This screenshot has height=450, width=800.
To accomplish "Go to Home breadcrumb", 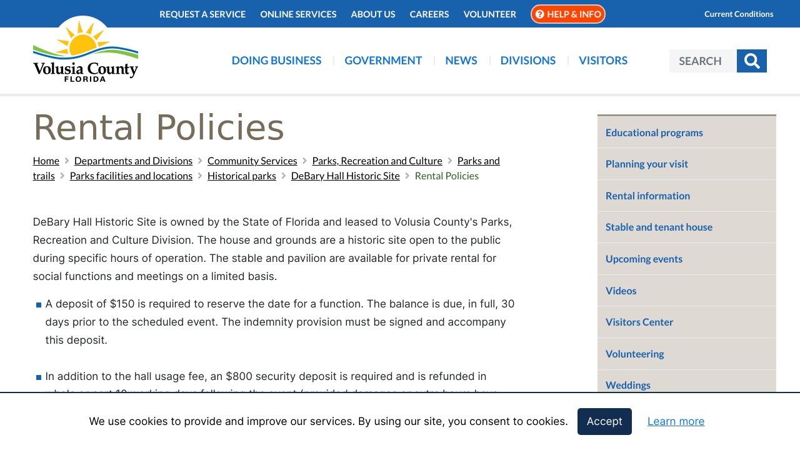I will tap(46, 161).
